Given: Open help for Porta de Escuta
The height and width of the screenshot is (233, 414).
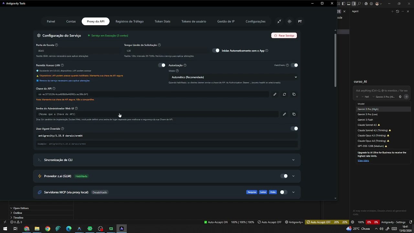Looking at the screenshot, I should click(x=57, y=45).
